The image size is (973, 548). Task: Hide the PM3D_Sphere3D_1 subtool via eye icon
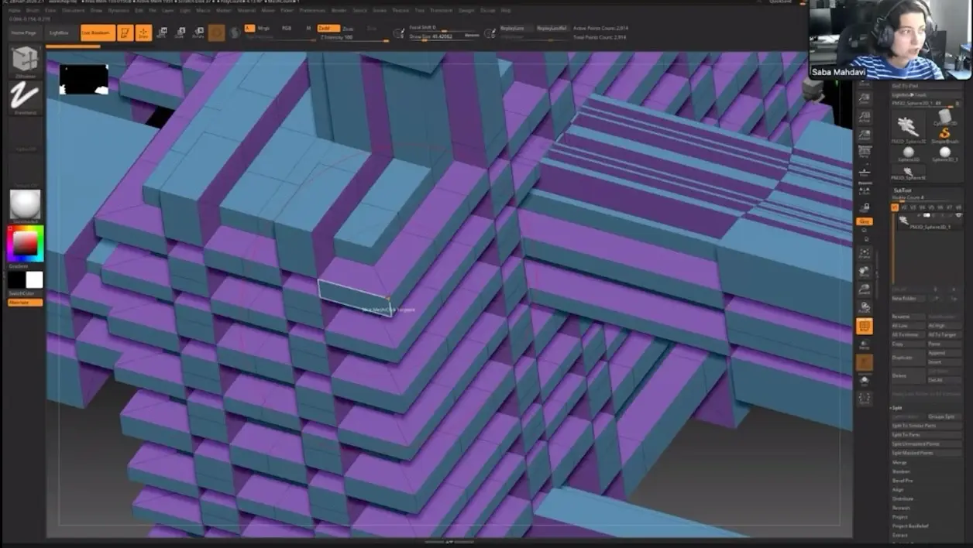coord(958,216)
